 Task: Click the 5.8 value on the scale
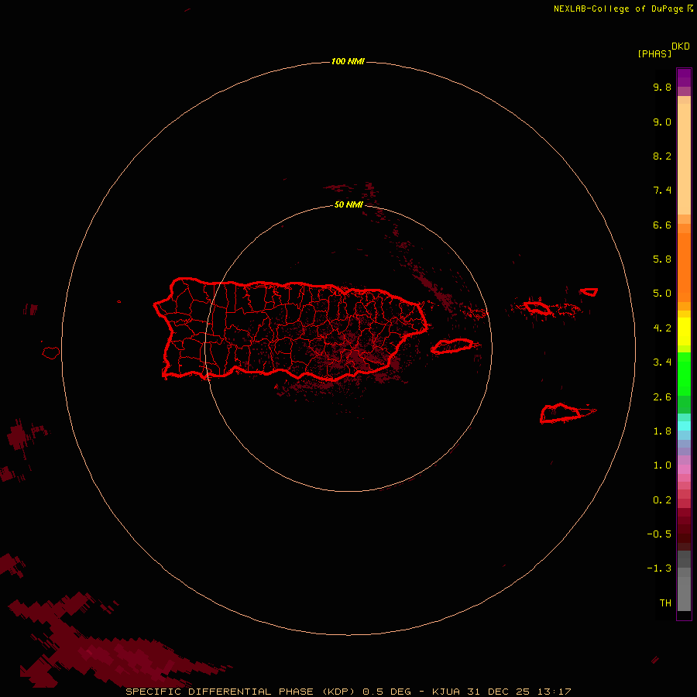[662, 259]
